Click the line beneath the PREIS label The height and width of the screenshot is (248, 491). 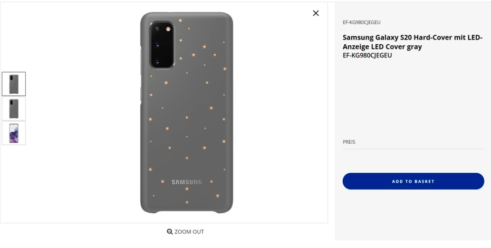(413, 149)
